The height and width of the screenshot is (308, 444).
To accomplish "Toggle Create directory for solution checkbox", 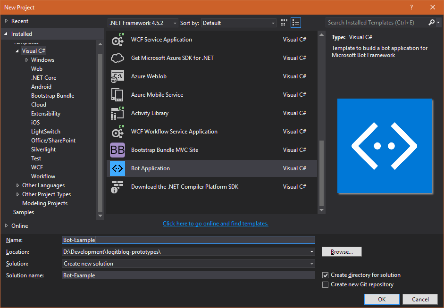I will [x=326, y=275].
